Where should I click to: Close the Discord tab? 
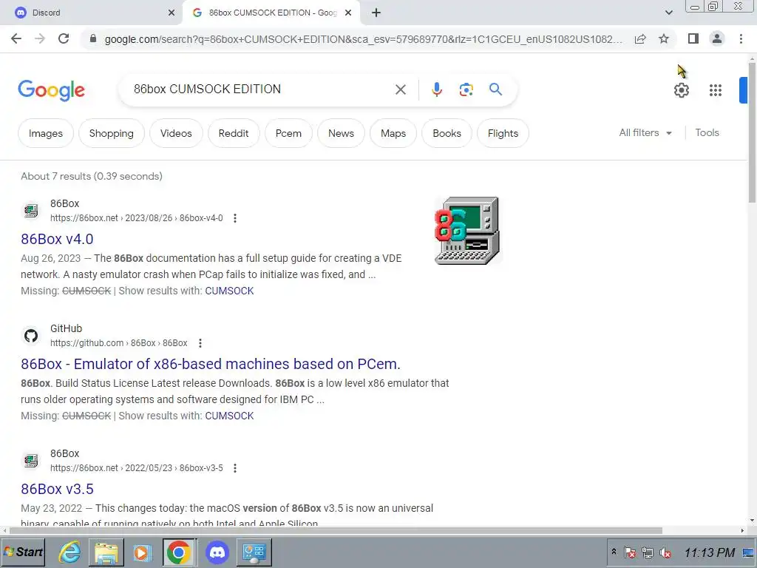172,13
